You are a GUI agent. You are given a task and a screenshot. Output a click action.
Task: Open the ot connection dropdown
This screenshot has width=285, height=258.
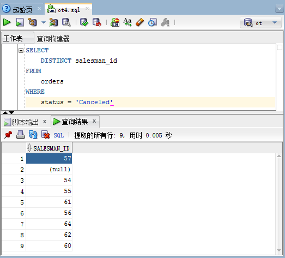click(x=261, y=23)
